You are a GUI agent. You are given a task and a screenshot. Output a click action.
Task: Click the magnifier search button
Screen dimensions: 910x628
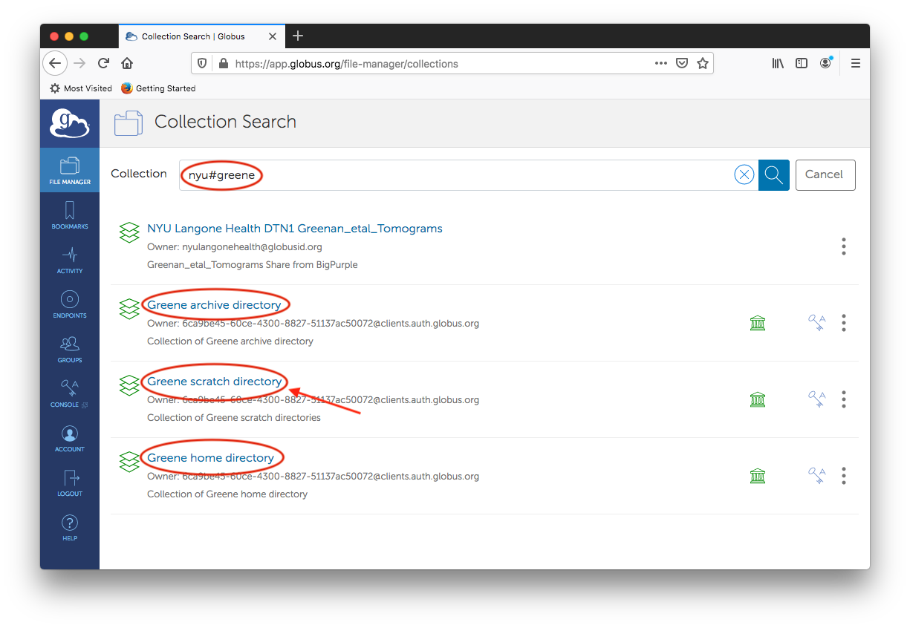tap(773, 174)
